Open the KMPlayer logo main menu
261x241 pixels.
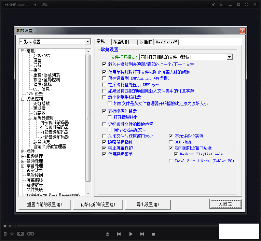[16, 5]
